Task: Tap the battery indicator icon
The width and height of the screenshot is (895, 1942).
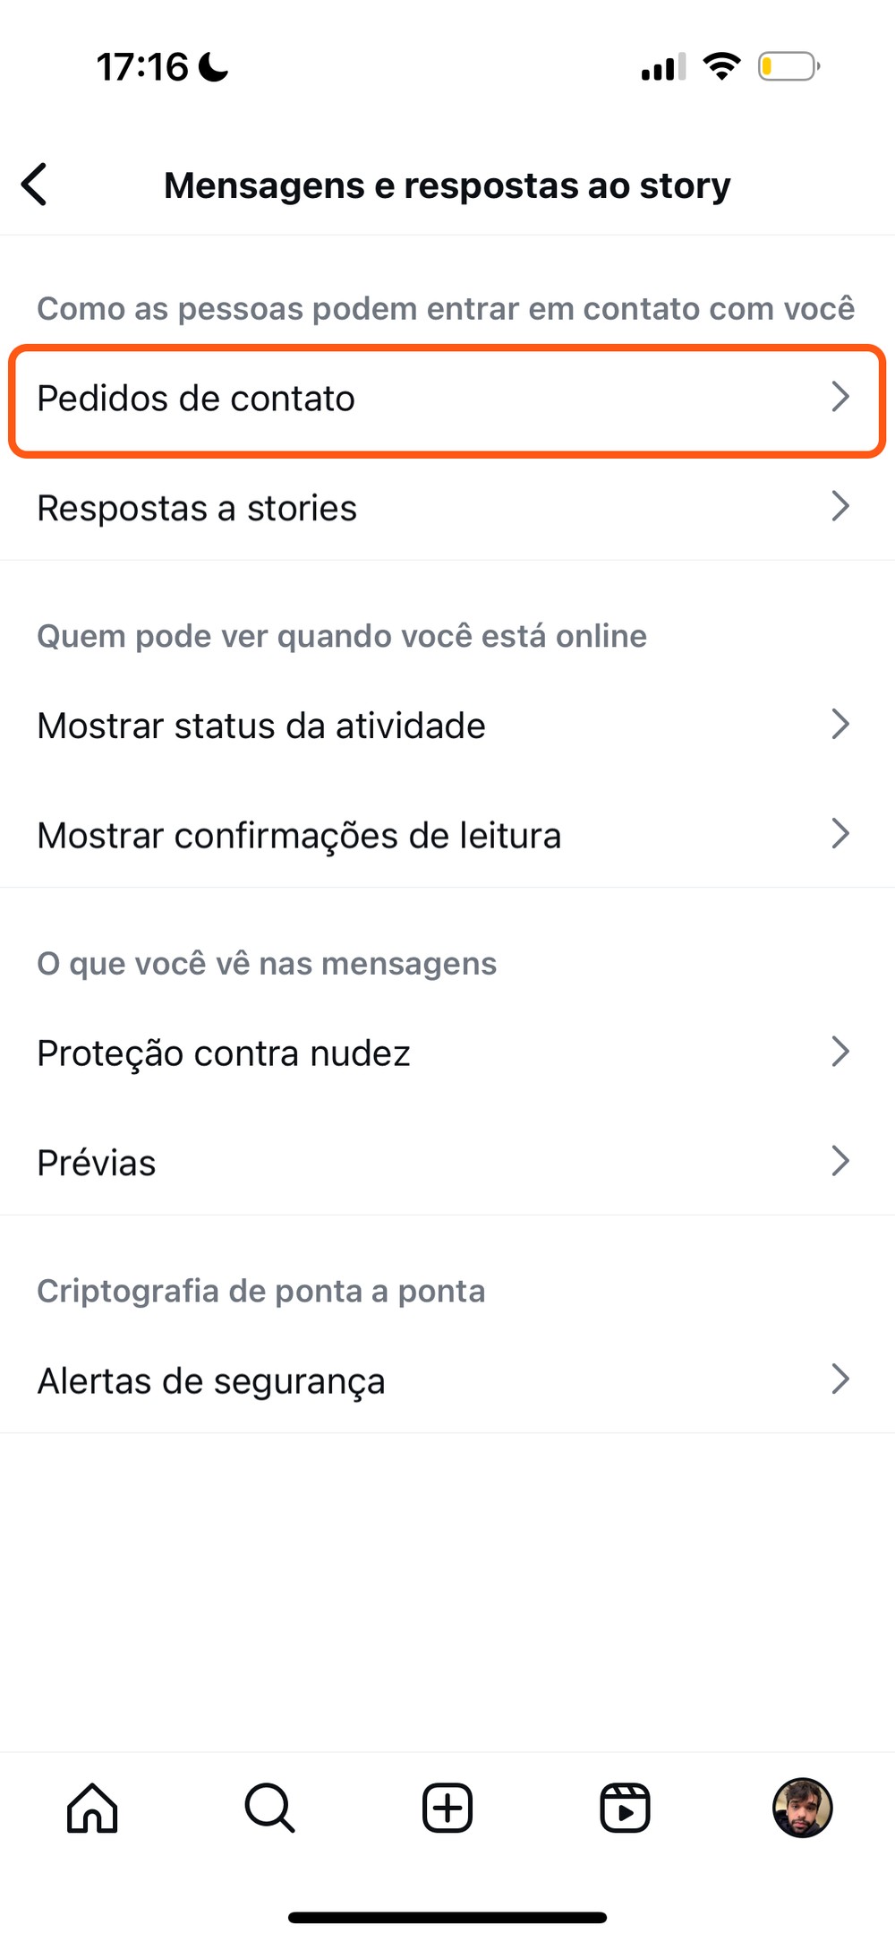Action: 788,66
